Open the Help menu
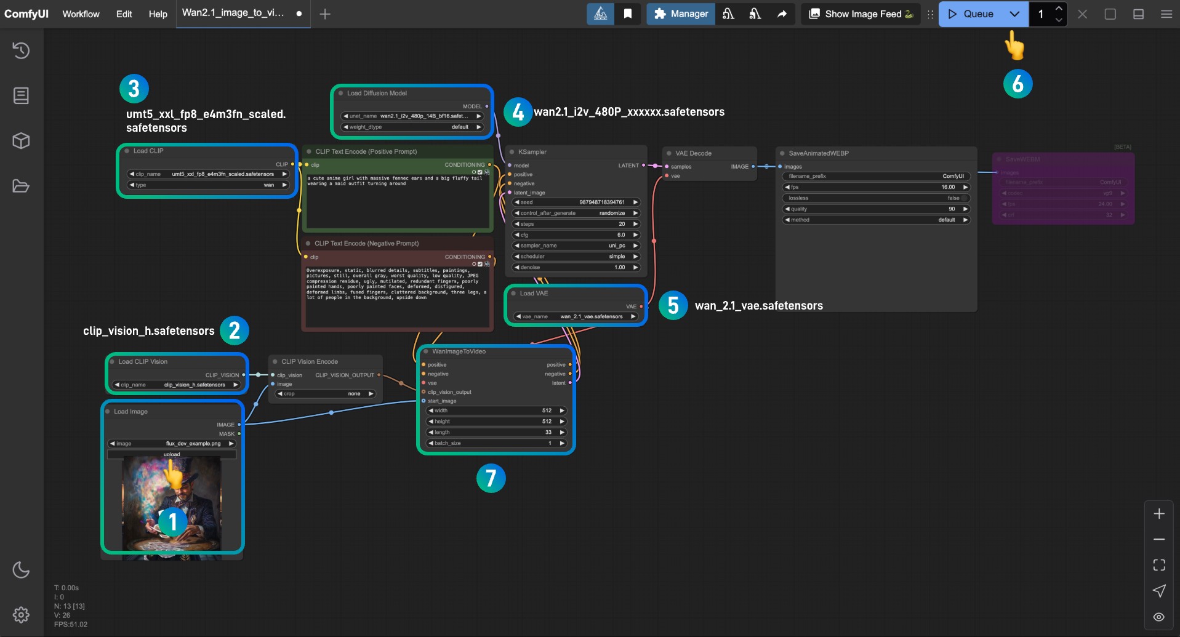The height and width of the screenshot is (637, 1180). pyautogui.click(x=158, y=14)
